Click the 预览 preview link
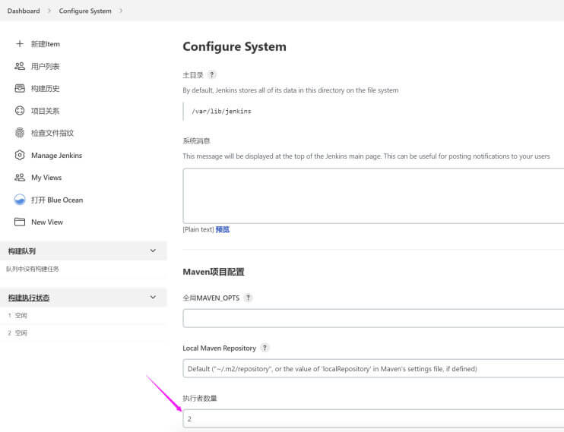The image size is (564, 432). tap(223, 229)
